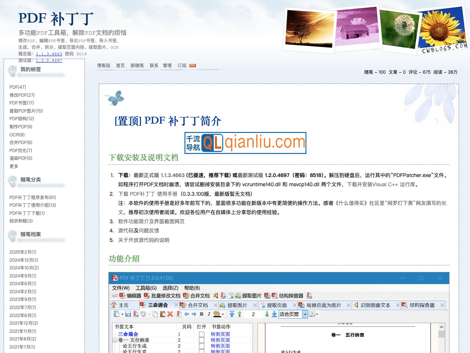Select the 批量修改文档 toolbar icon
The image size is (470, 353).
point(160,296)
